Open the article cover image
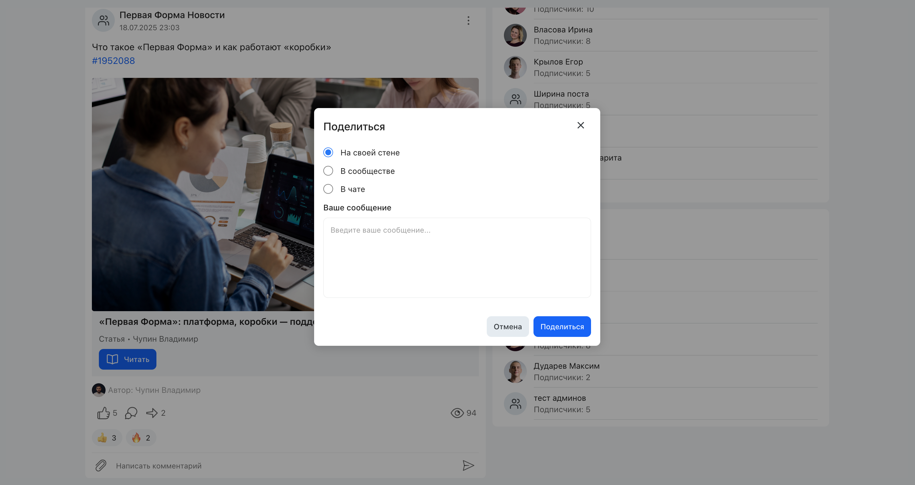915x485 pixels. (x=203, y=194)
